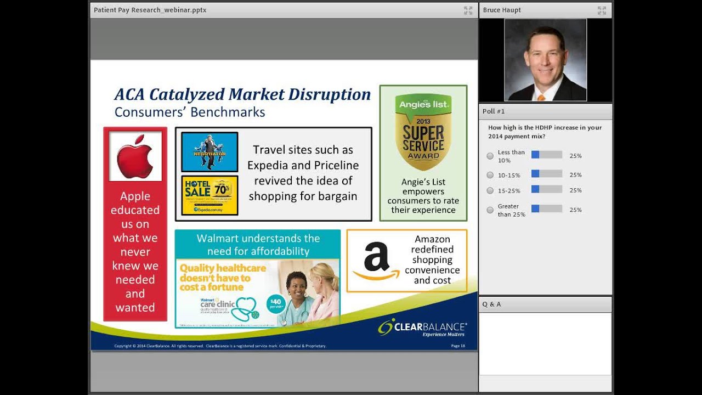Click 'Amazon redefined shopping convenience and cost' text
The width and height of the screenshot is (702, 395).
point(432,260)
